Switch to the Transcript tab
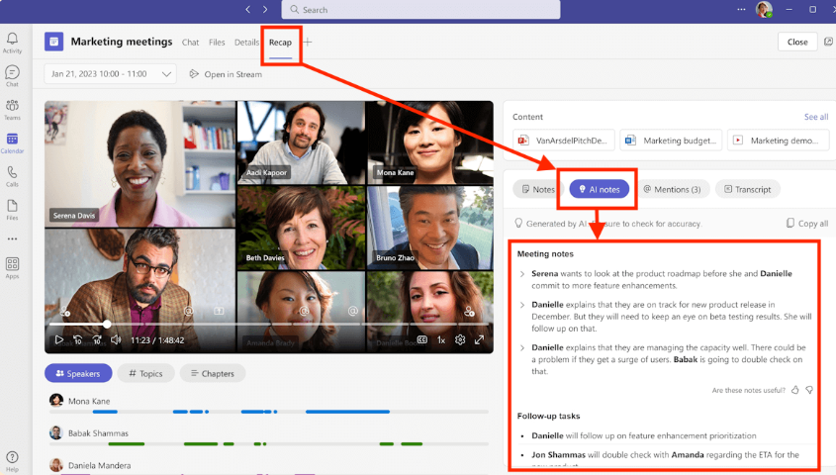 [747, 189]
